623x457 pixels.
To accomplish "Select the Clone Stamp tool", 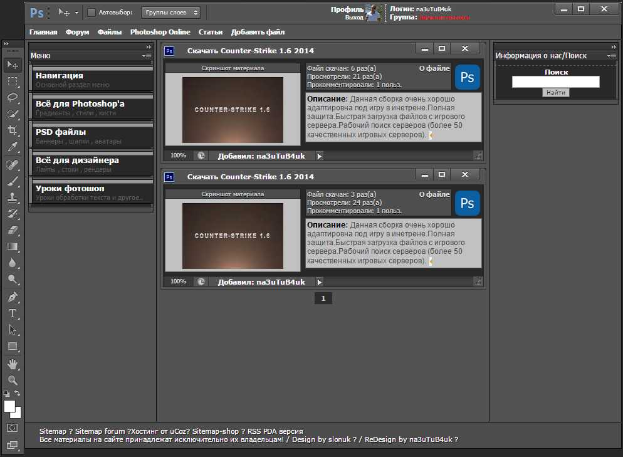I will click(13, 197).
